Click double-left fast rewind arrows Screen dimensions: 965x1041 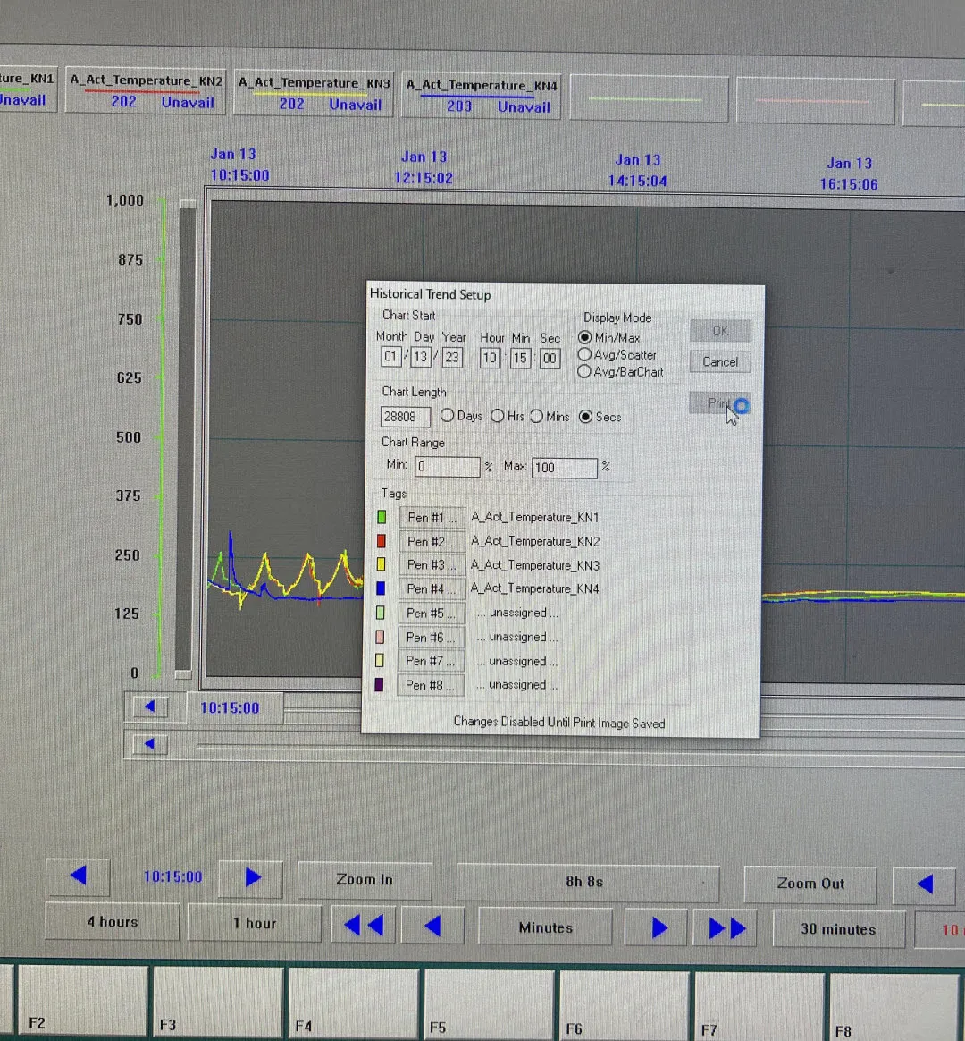363,924
